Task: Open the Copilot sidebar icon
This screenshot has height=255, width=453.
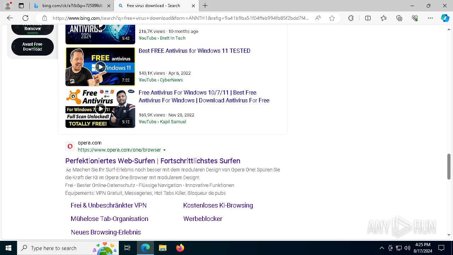Action: pos(445,18)
